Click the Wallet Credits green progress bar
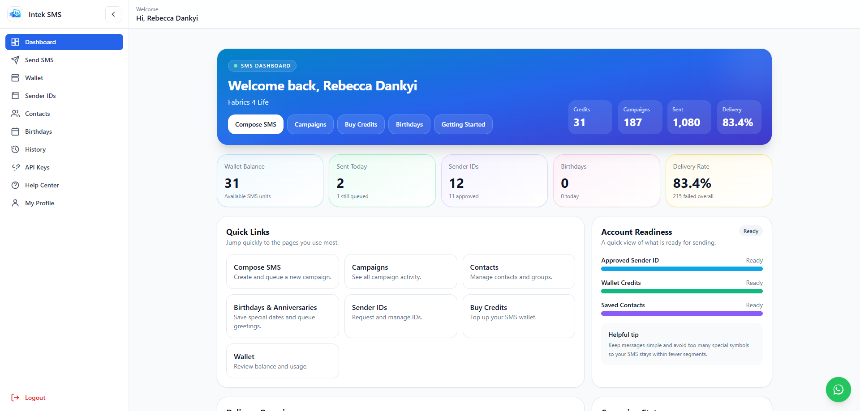Image resolution: width=860 pixels, height=411 pixels. coord(682,291)
